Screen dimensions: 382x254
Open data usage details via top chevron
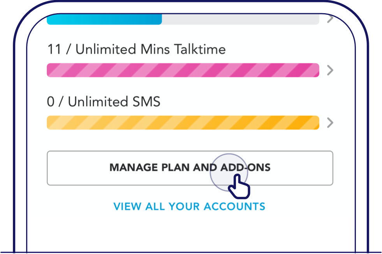[x=330, y=19]
